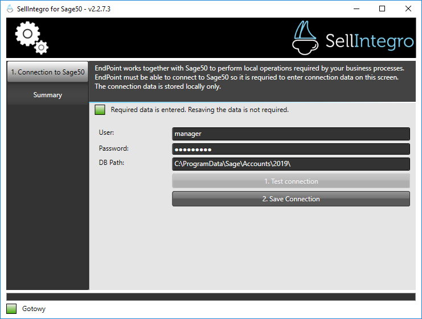Image resolution: width=422 pixels, height=319 pixels.
Task: Minimize the SellIntegro window
Action: point(357,9)
